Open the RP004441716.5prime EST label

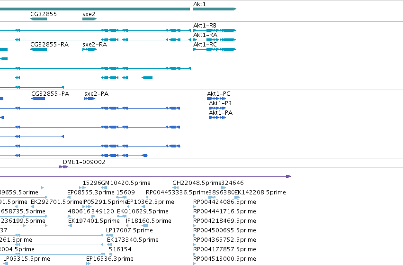[224, 211]
